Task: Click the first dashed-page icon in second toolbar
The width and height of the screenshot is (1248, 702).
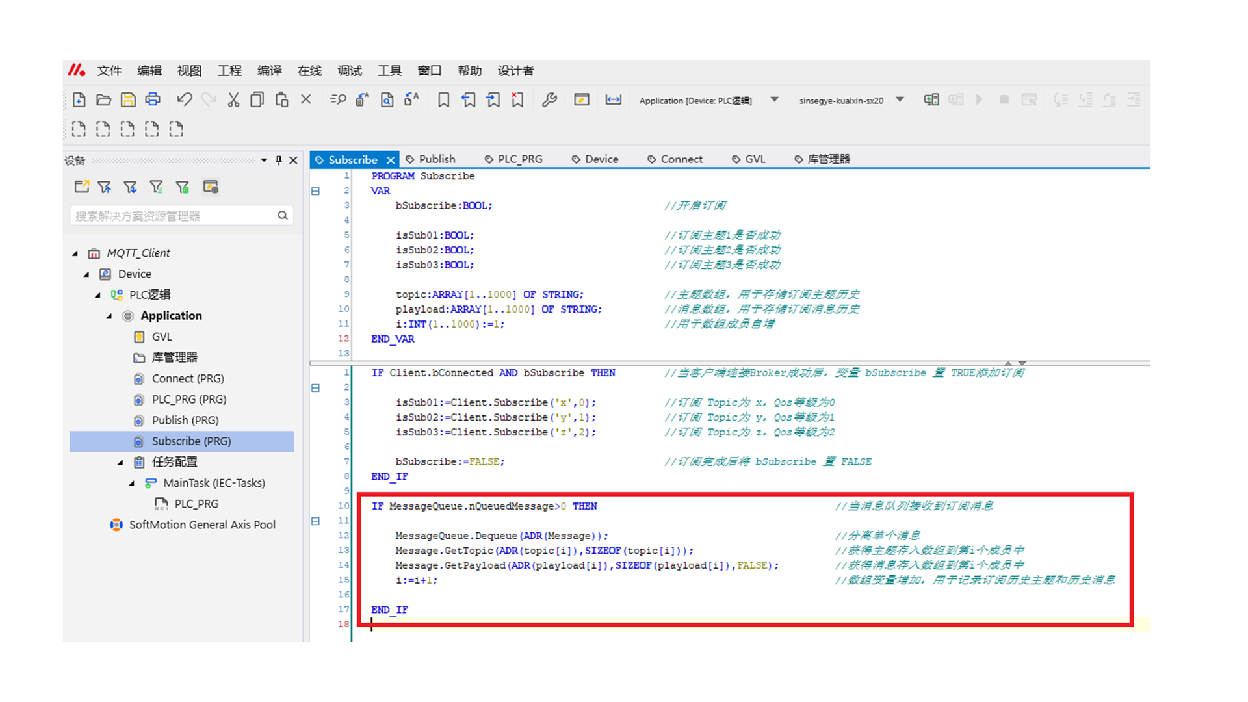Action: [x=79, y=129]
